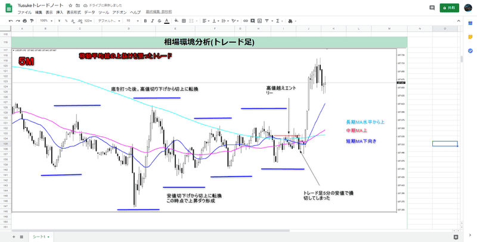
Task: Toggle italic formatting
Action: (153, 21)
